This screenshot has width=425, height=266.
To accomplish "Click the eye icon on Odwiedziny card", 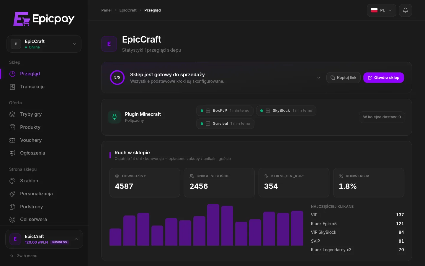I will (x=117, y=176).
